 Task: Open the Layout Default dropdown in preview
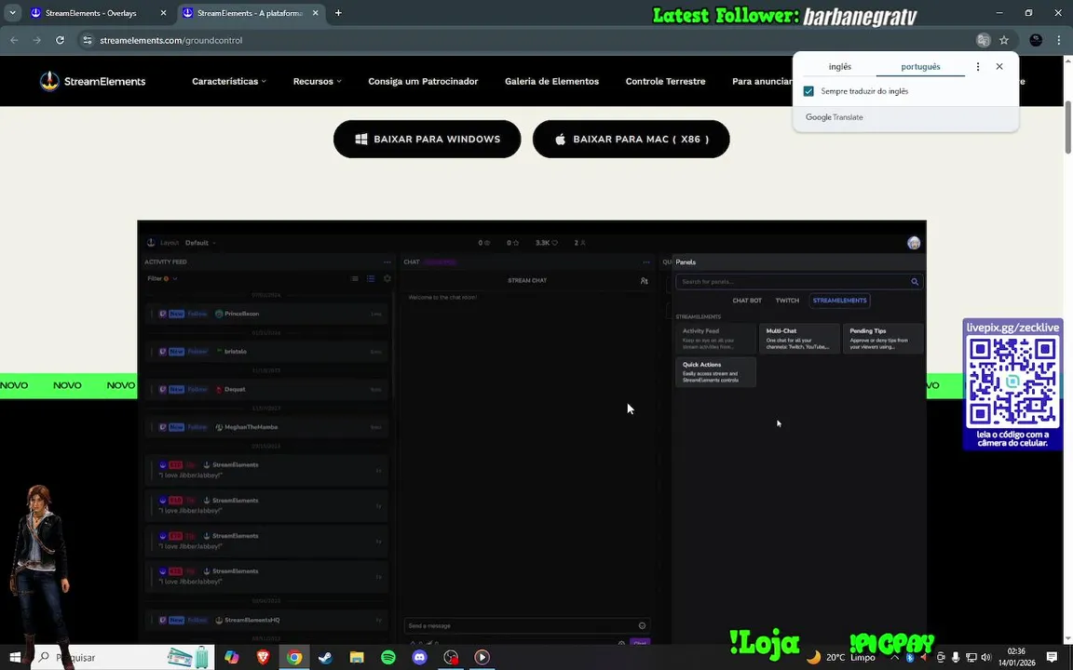(200, 243)
